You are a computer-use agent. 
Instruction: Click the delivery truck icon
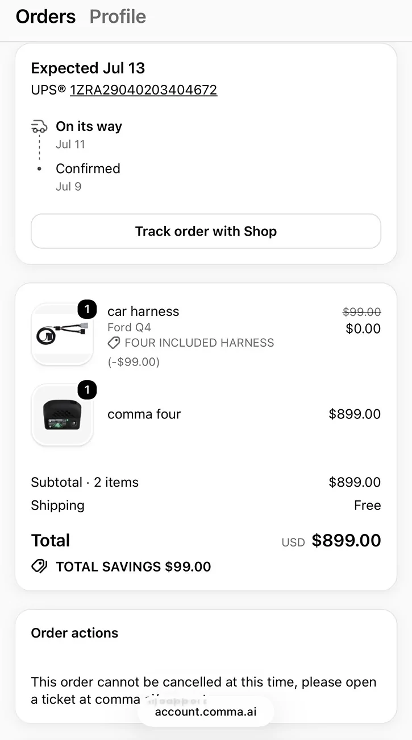pyautogui.click(x=39, y=126)
